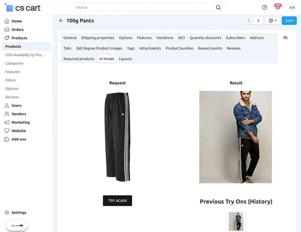Open Add-ons using the puzzle icon
This screenshot has width=301, height=232.
7,139
